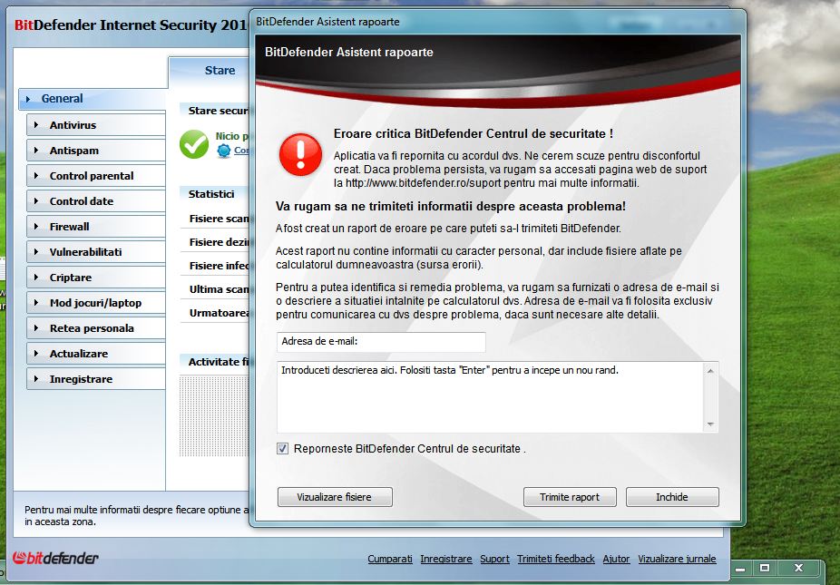Click into the description text area
Image resolution: width=840 pixels, height=585 pixels.
[x=490, y=397]
